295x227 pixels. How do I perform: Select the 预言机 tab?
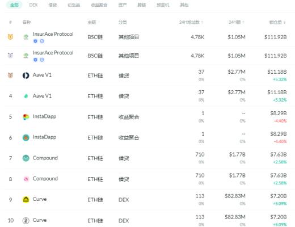tap(163, 5)
